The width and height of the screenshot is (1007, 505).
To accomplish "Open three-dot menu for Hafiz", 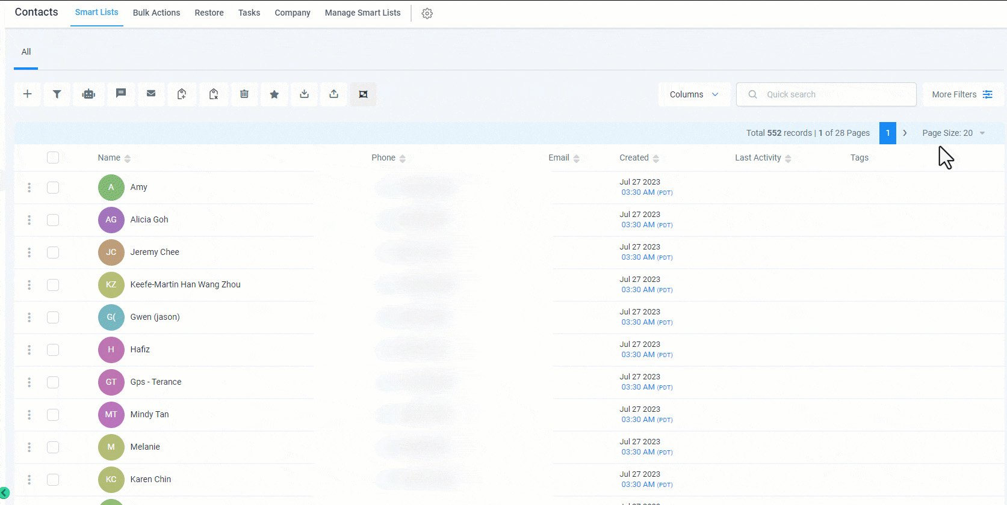I will (29, 350).
